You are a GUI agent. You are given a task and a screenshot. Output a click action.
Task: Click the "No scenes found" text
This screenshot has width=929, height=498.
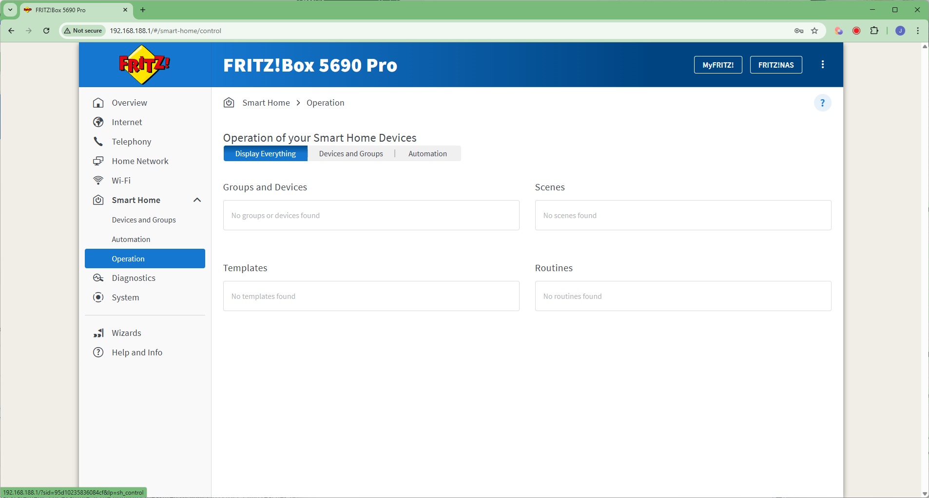click(570, 216)
